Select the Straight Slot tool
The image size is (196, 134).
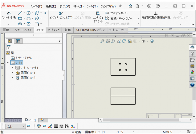(x=20, y=24)
